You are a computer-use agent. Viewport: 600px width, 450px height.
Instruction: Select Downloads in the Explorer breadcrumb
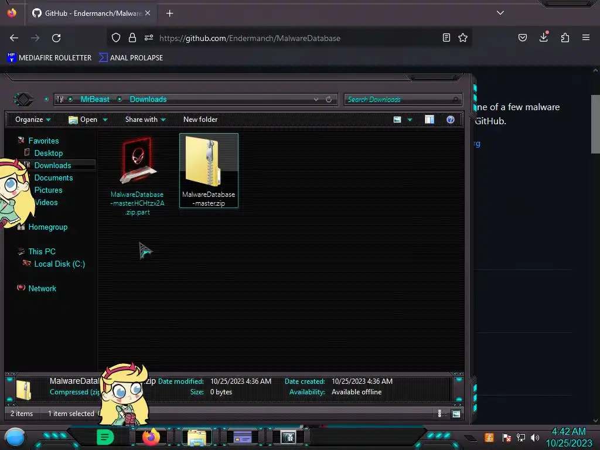(x=148, y=99)
